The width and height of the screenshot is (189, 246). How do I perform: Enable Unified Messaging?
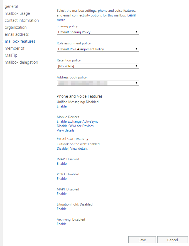62,106
